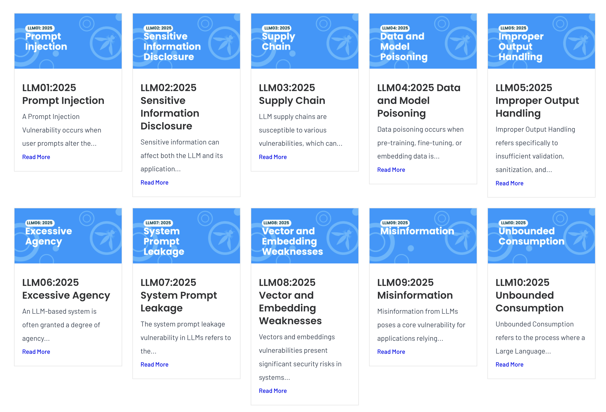606x412 pixels.
Task: Click the LLM05:2025 Improper Output Handling heading
Action: (537, 101)
